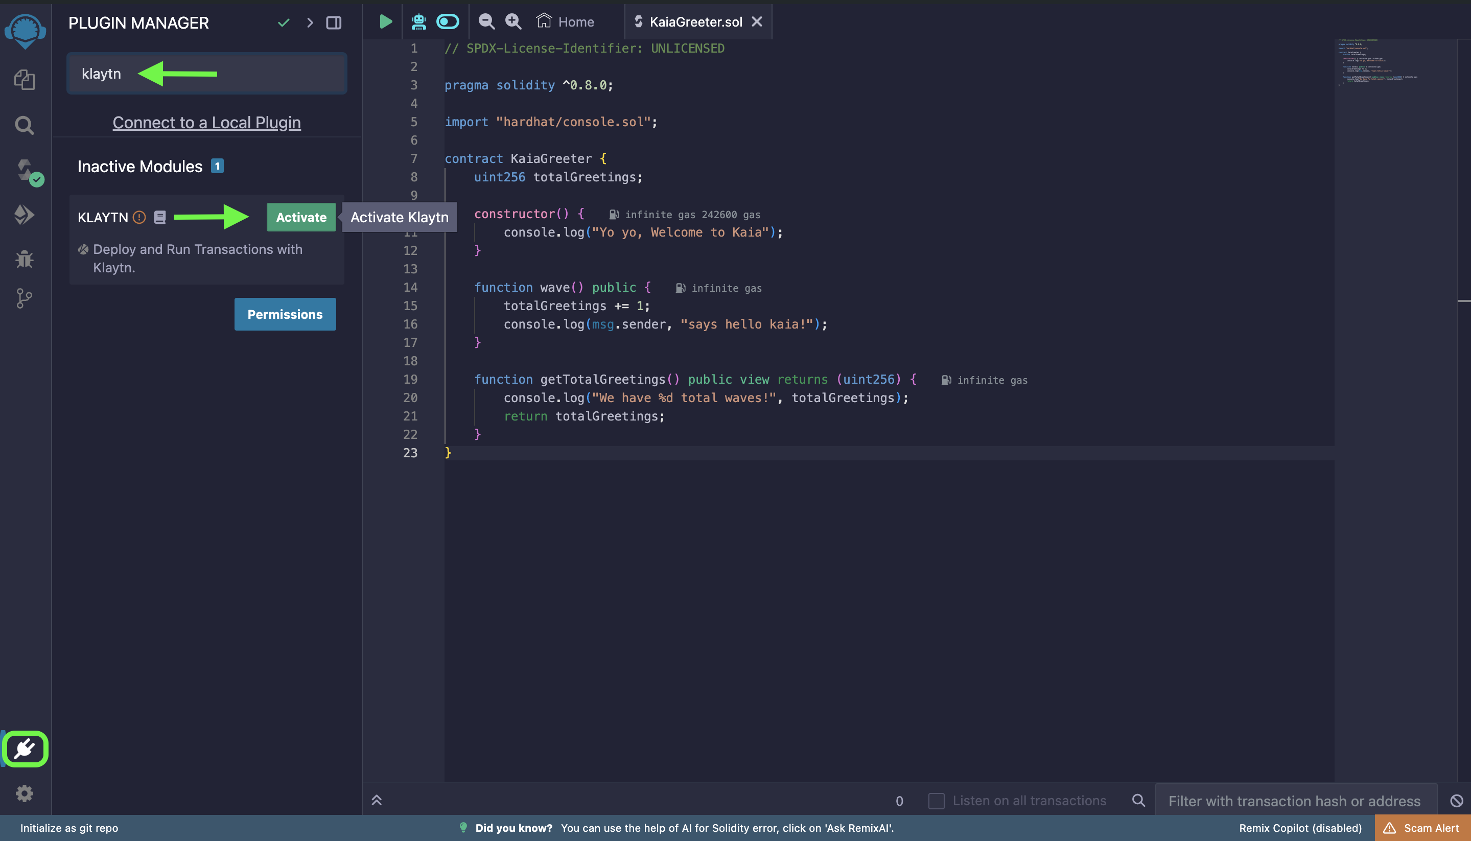The image size is (1471, 841).
Task: Click Connect to a Local Plugin link
Action: pyautogui.click(x=206, y=123)
